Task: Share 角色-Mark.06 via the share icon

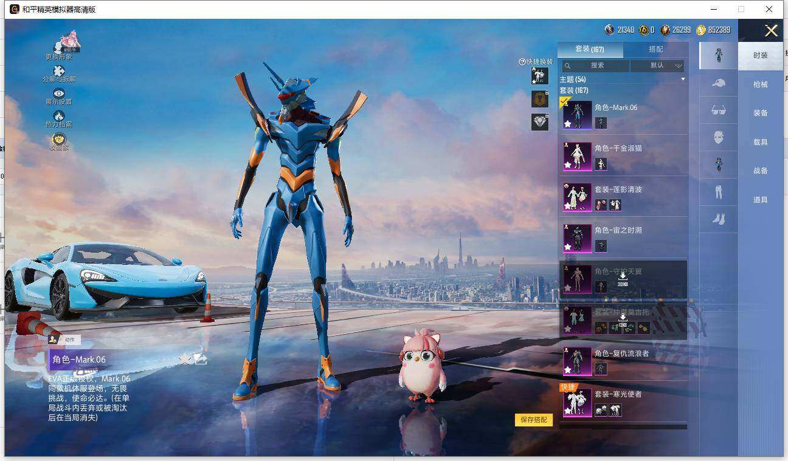Action: [201, 360]
